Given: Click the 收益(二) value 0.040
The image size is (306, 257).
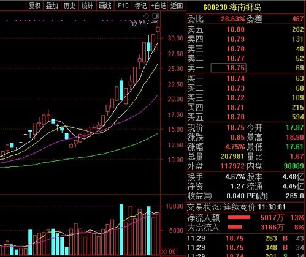Looking at the screenshot, I should 235,196.
